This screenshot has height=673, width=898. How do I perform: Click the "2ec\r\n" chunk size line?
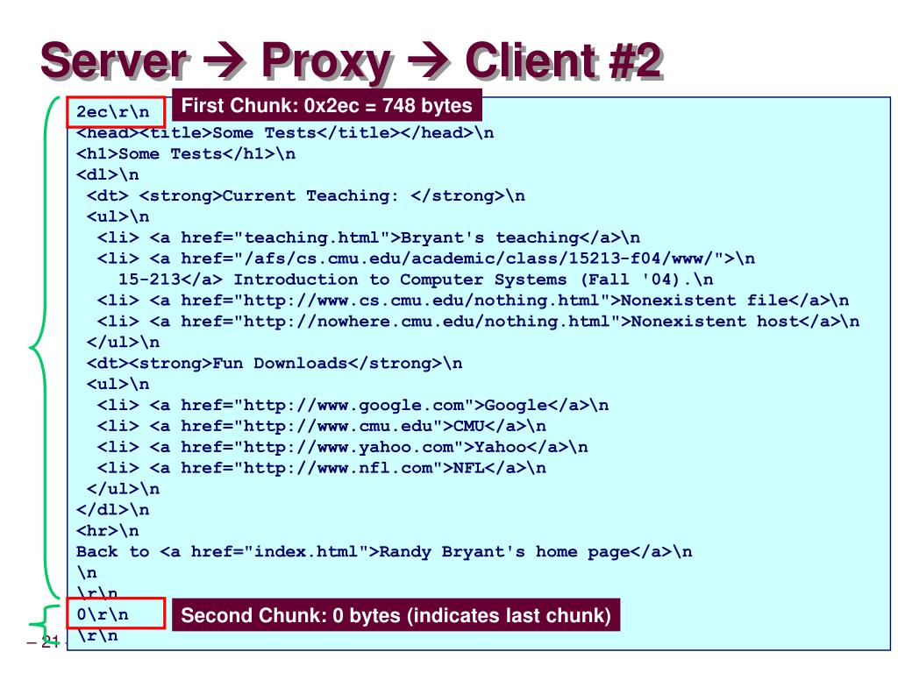[x=116, y=111]
